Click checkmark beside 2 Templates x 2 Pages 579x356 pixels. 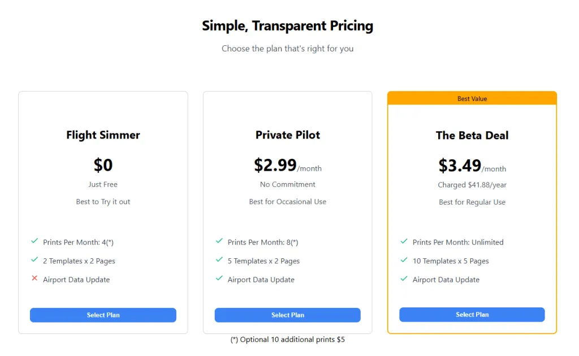[x=34, y=260]
